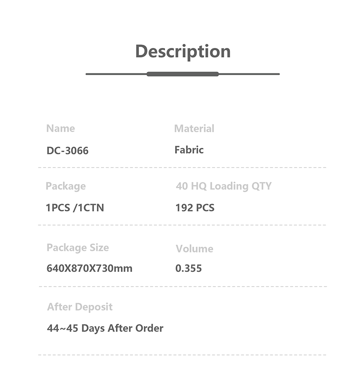Click the dashed divider below the 192 PCS row
This screenshot has width=362, height=389.
point(182,225)
